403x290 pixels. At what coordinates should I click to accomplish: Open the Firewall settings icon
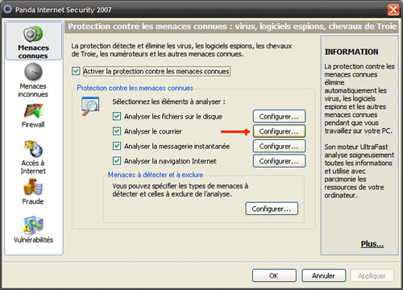[33, 111]
